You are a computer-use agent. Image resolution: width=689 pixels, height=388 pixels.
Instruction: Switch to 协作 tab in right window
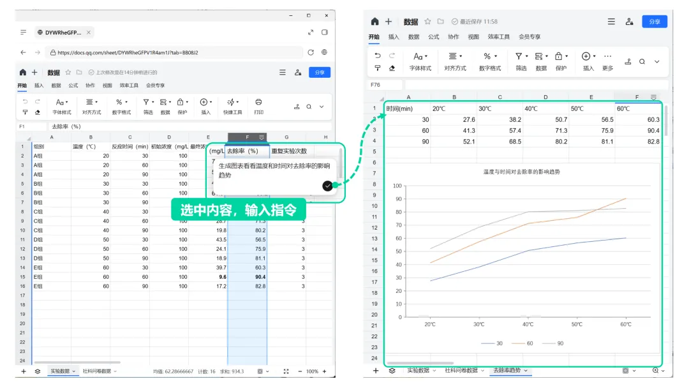click(454, 37)
